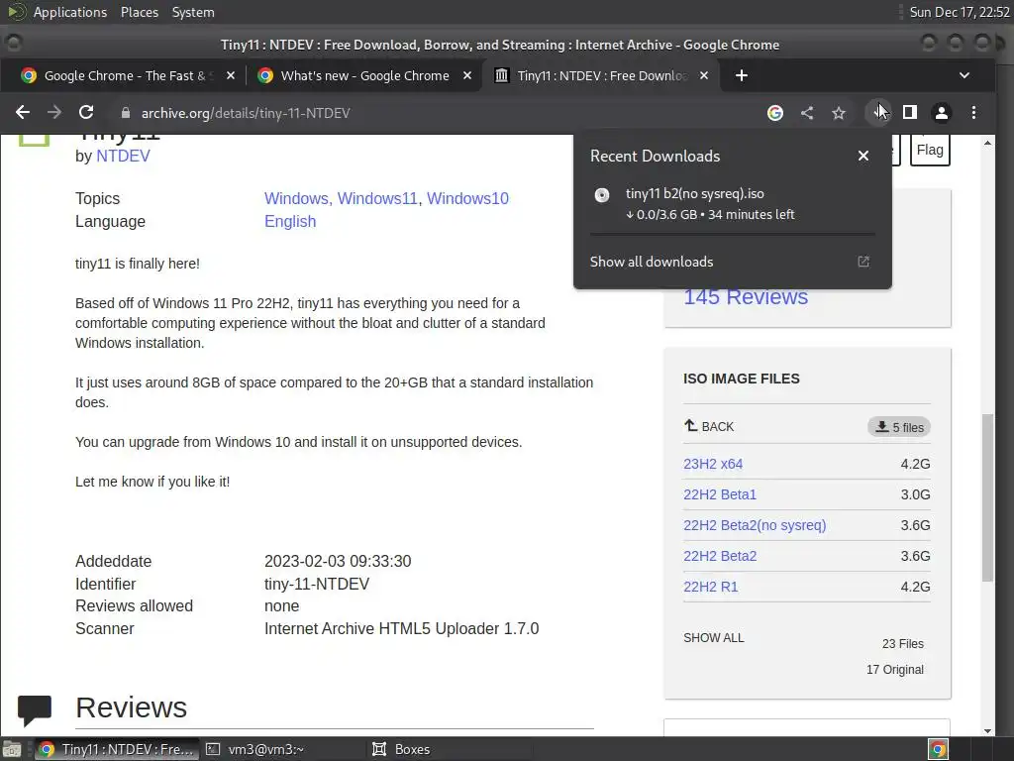This screenshot has height=761, width=1014.
Task: Download the 23H2 x64 ISO
Action: click(713, 464)
